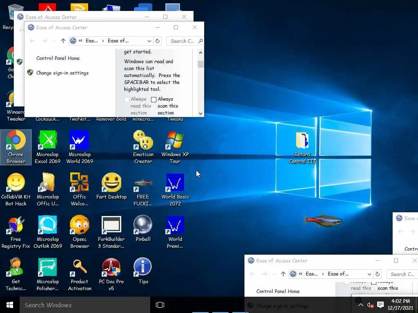Click Eas... breadcrumb in bottom-right window
418x313 pixels.
pyautogui.click(x=311, y=274)
